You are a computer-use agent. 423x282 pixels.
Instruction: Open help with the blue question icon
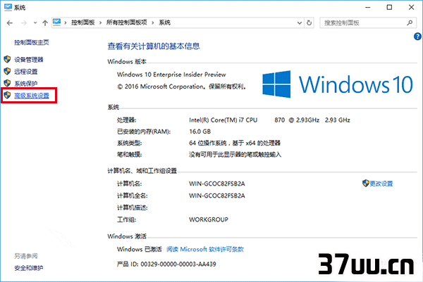coord(417,37)
